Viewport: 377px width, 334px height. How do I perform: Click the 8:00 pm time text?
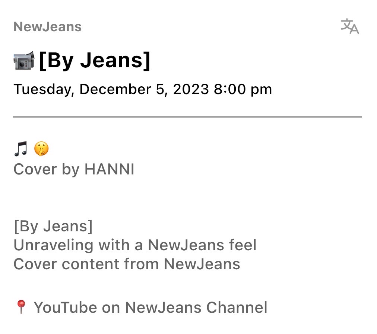click(243, 89)
